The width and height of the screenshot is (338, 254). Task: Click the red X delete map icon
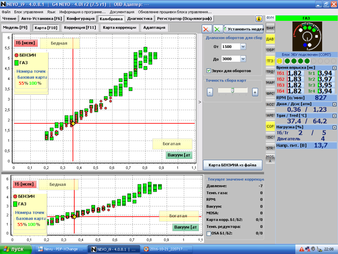click(x=207, y=29)
